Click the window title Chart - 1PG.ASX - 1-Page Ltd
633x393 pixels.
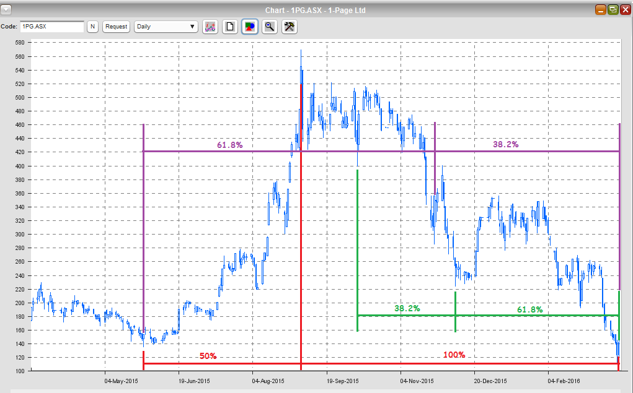tap(316, 10)
